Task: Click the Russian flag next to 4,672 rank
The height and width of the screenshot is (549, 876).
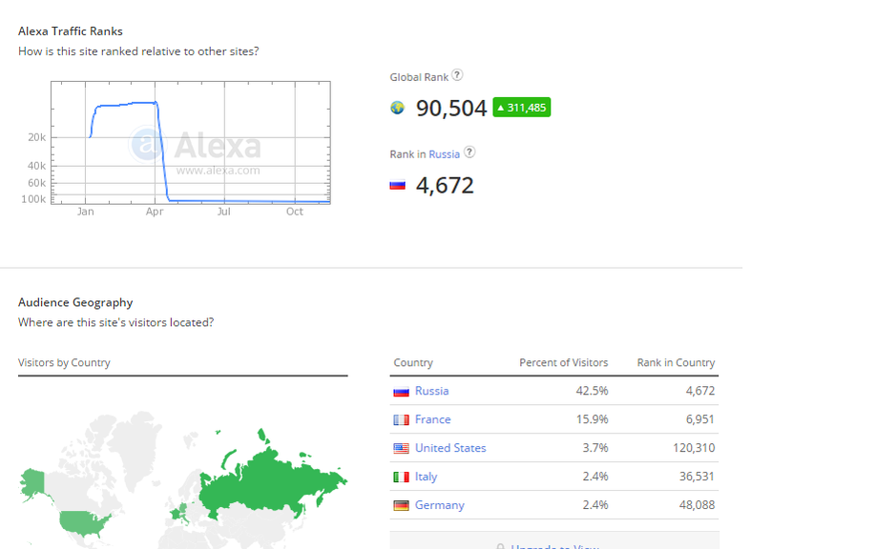Action: click(x=397, y=185)
